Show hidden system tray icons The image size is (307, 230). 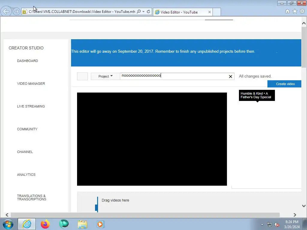tap(262, 224)
